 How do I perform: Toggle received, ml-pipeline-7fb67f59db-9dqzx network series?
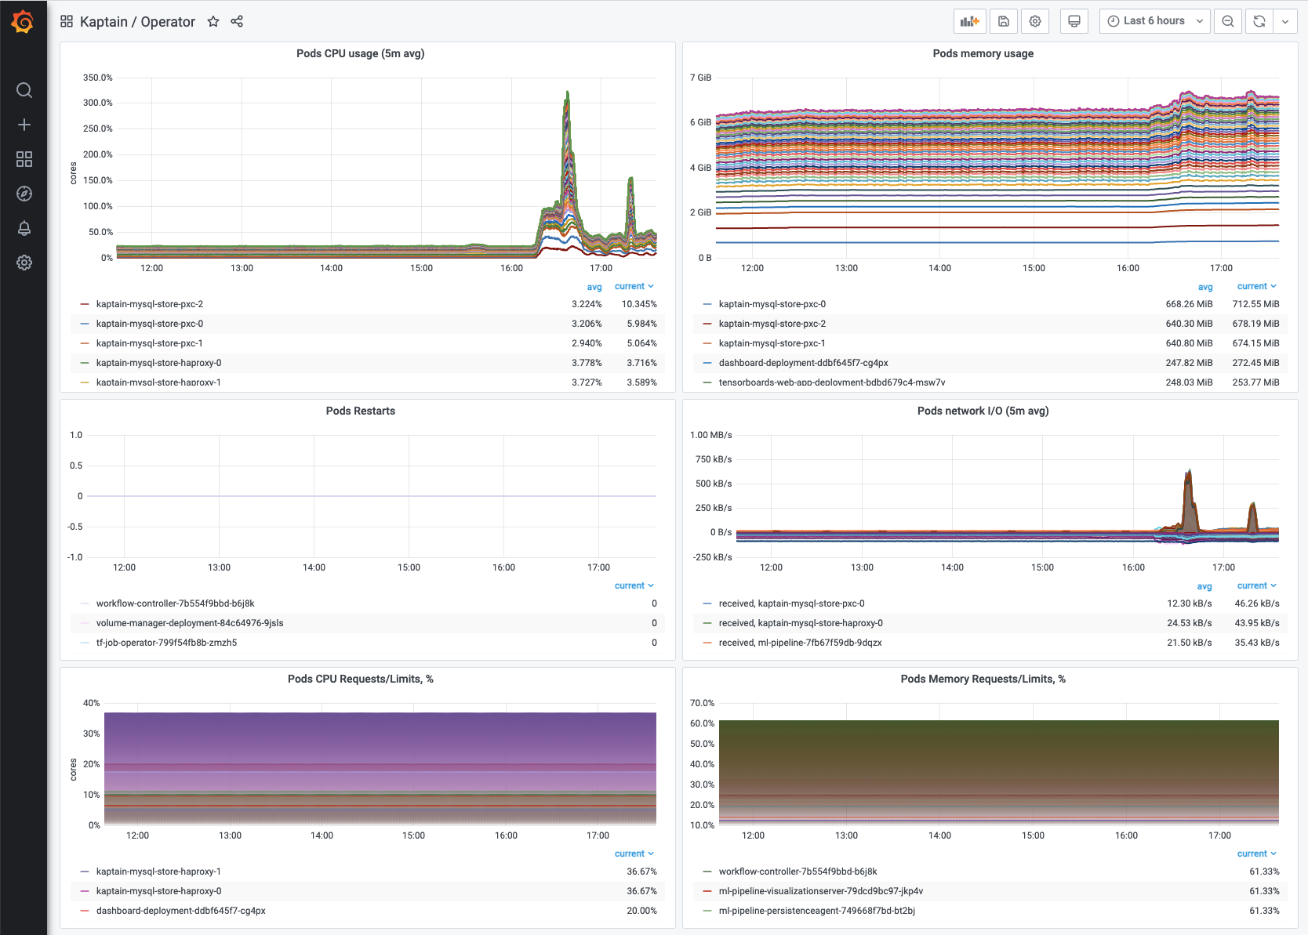click(801, 643)
